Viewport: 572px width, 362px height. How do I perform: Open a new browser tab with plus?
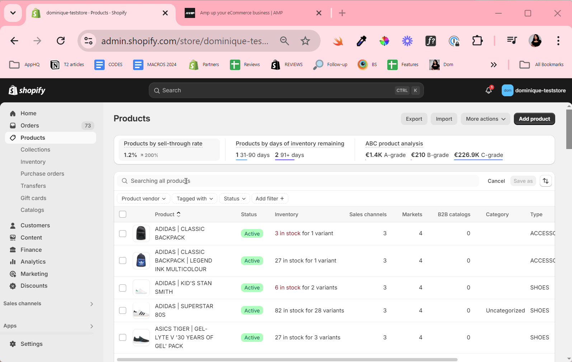pos(342,13)
